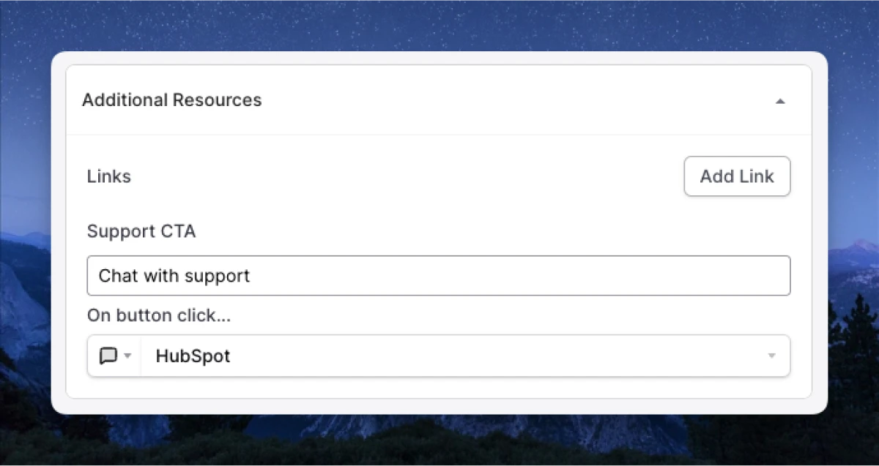Click the chat bubble icon
Viewport: 879px width, 466px height.
point(108,356)
